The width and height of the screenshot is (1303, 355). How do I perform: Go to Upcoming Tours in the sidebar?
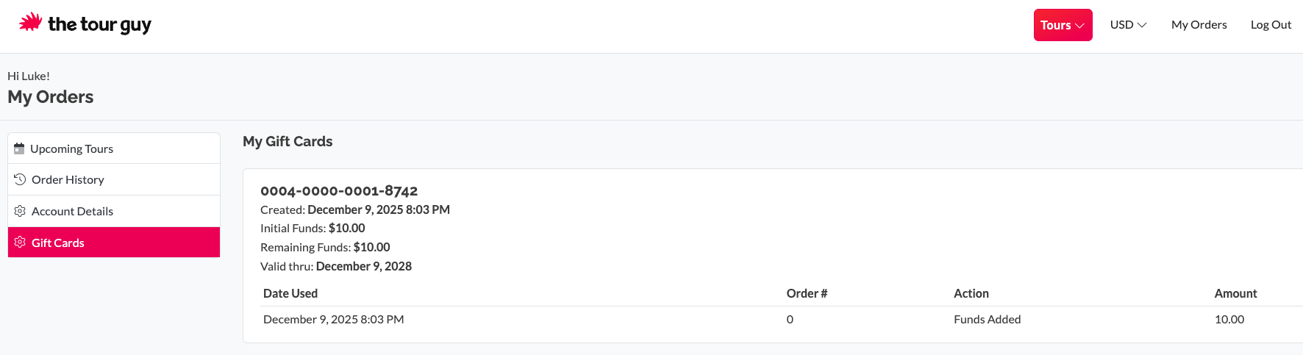coord(71,148)
